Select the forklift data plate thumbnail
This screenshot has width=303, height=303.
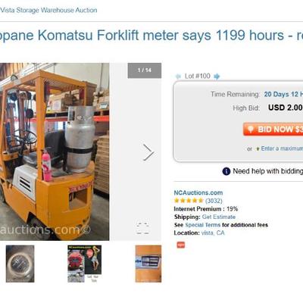(148, 264)
